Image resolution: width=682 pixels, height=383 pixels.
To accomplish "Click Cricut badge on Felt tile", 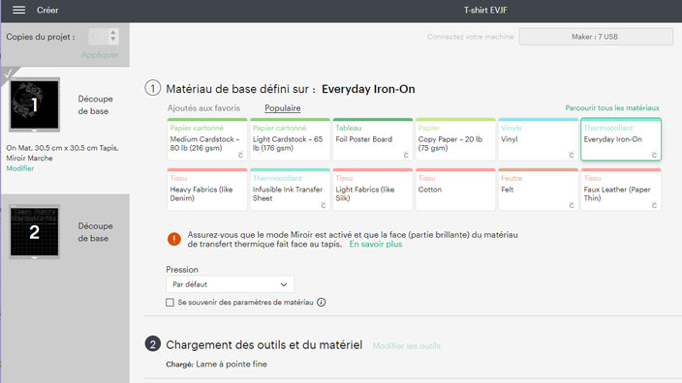I will [x=572, y=205].
